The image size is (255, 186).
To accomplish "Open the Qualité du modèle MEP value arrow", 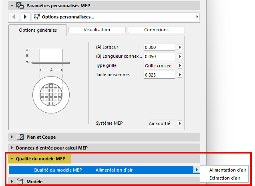I will pyautogui.click(x=197, y=170).
